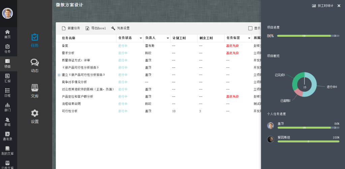Open the 质量保证方式：评审 task
The height and width of the screenshot is (169, 345).
click(76, 60)
